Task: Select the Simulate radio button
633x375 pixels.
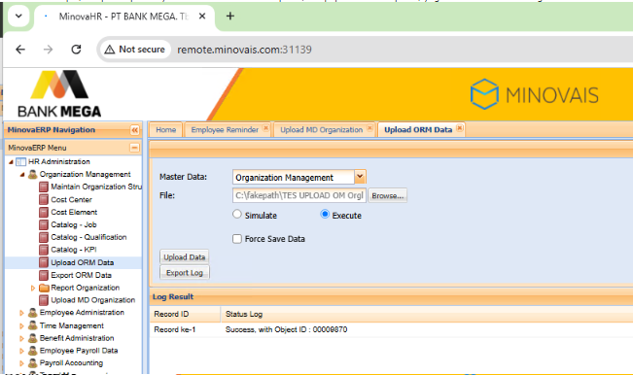Action: (237, 214)
